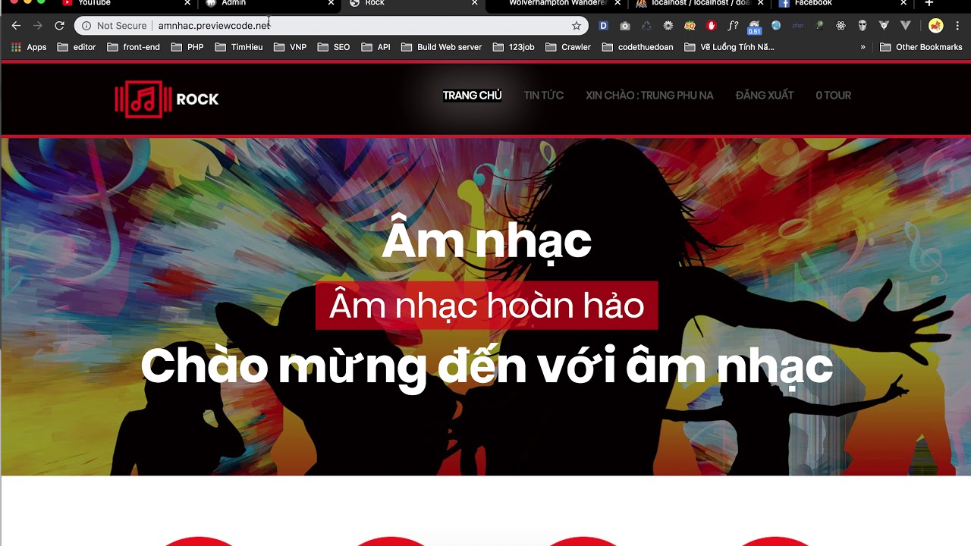Click the blue globe extension icon
Viewport: 971px width, 546px height.
[x=776, y=26]
